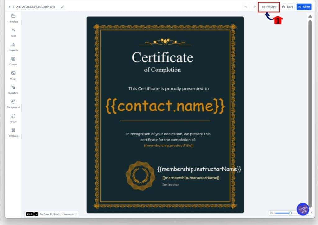Select the Certificate heading text
The height and width of the screenshot is (225, 318).
(162, 57)
